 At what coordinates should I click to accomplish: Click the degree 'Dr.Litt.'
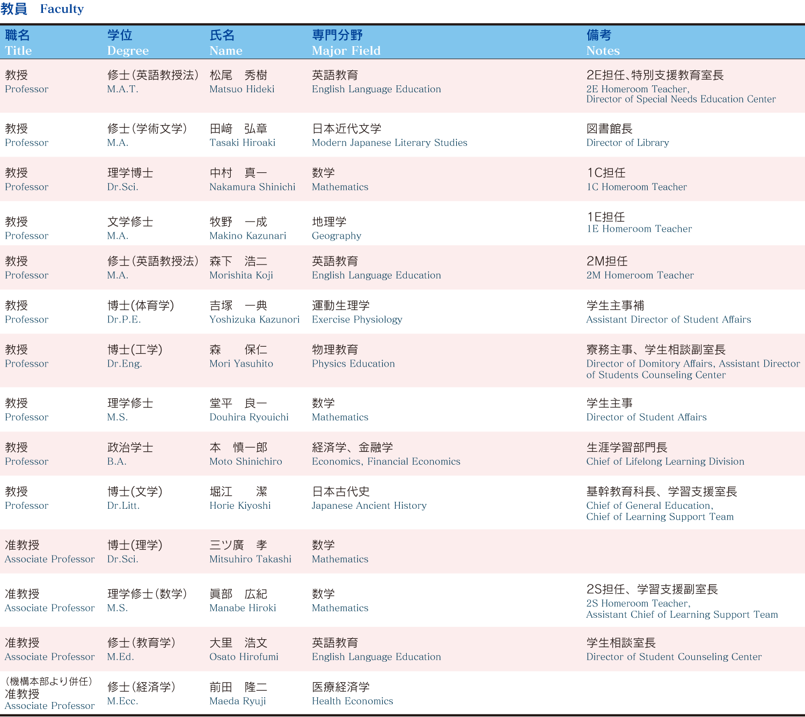click(123, 506)
